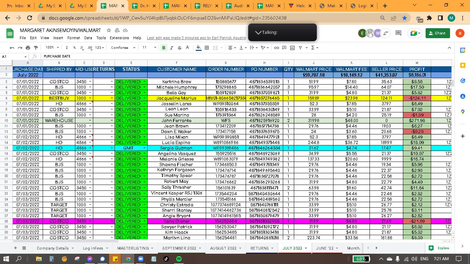
Task: Open Spotify from the Windows taskbar
Action: pyautogui.click(x=179, y=259)
